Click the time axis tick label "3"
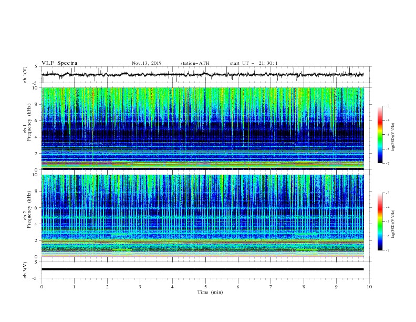The width and height of the screenshot is (416, 322). pyautogui.click(x=140, y=287)
